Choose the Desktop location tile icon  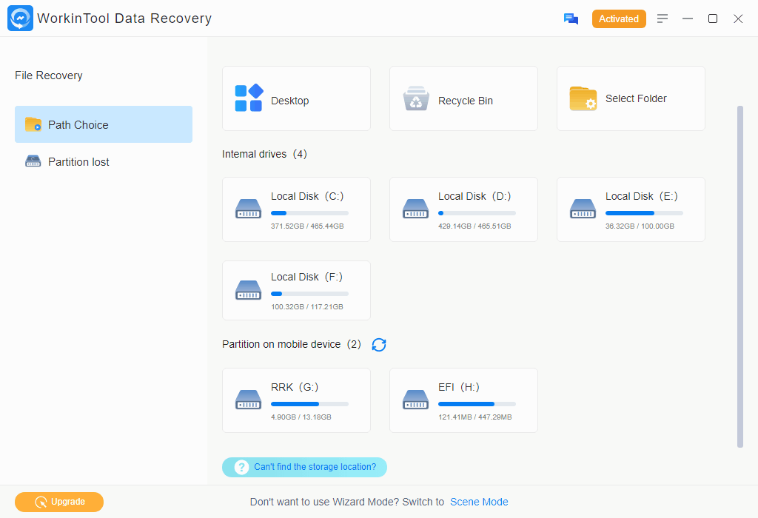click(249, 98)
